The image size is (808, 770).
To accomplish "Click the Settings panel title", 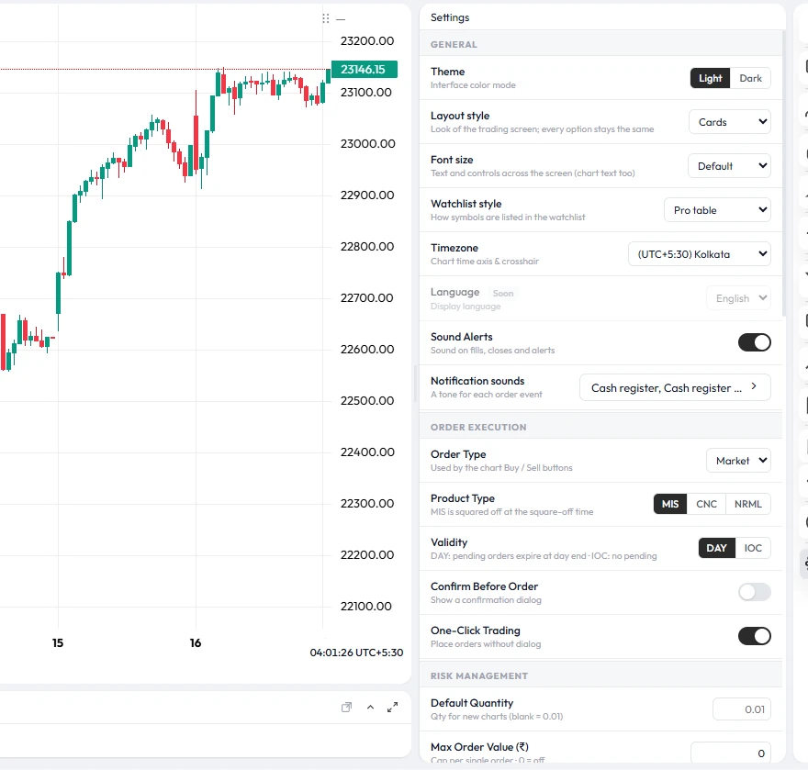I will [x=450, y=17].
